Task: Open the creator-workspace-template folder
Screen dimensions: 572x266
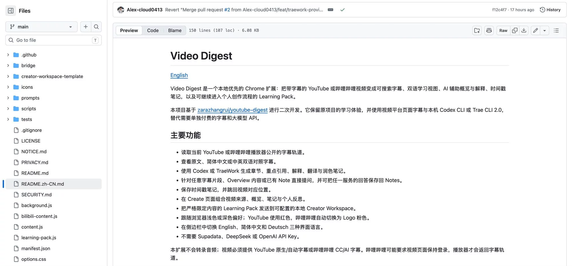Action: pos(52,76)
